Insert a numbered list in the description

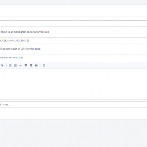[15, 65]
